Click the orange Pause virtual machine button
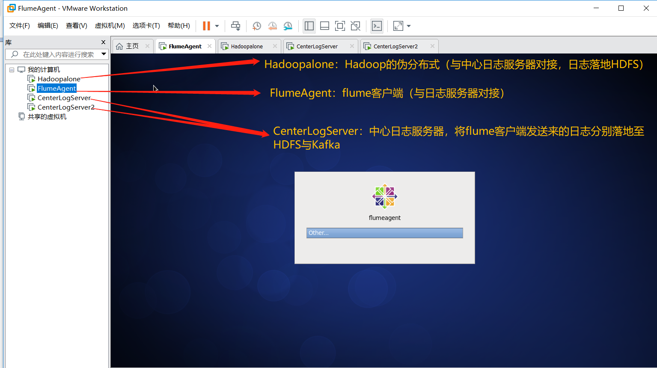 (206, 26)
